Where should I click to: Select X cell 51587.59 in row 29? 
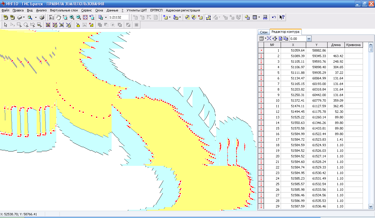293,206
